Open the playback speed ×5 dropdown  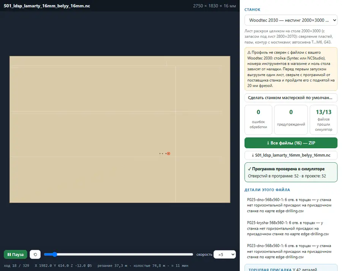(x=225, y=254)
